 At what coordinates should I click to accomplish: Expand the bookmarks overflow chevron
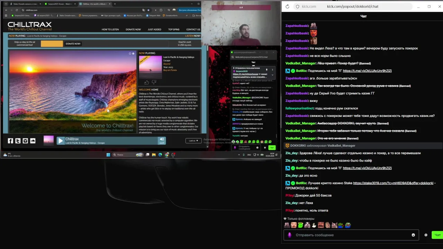(x=187, y=16)
